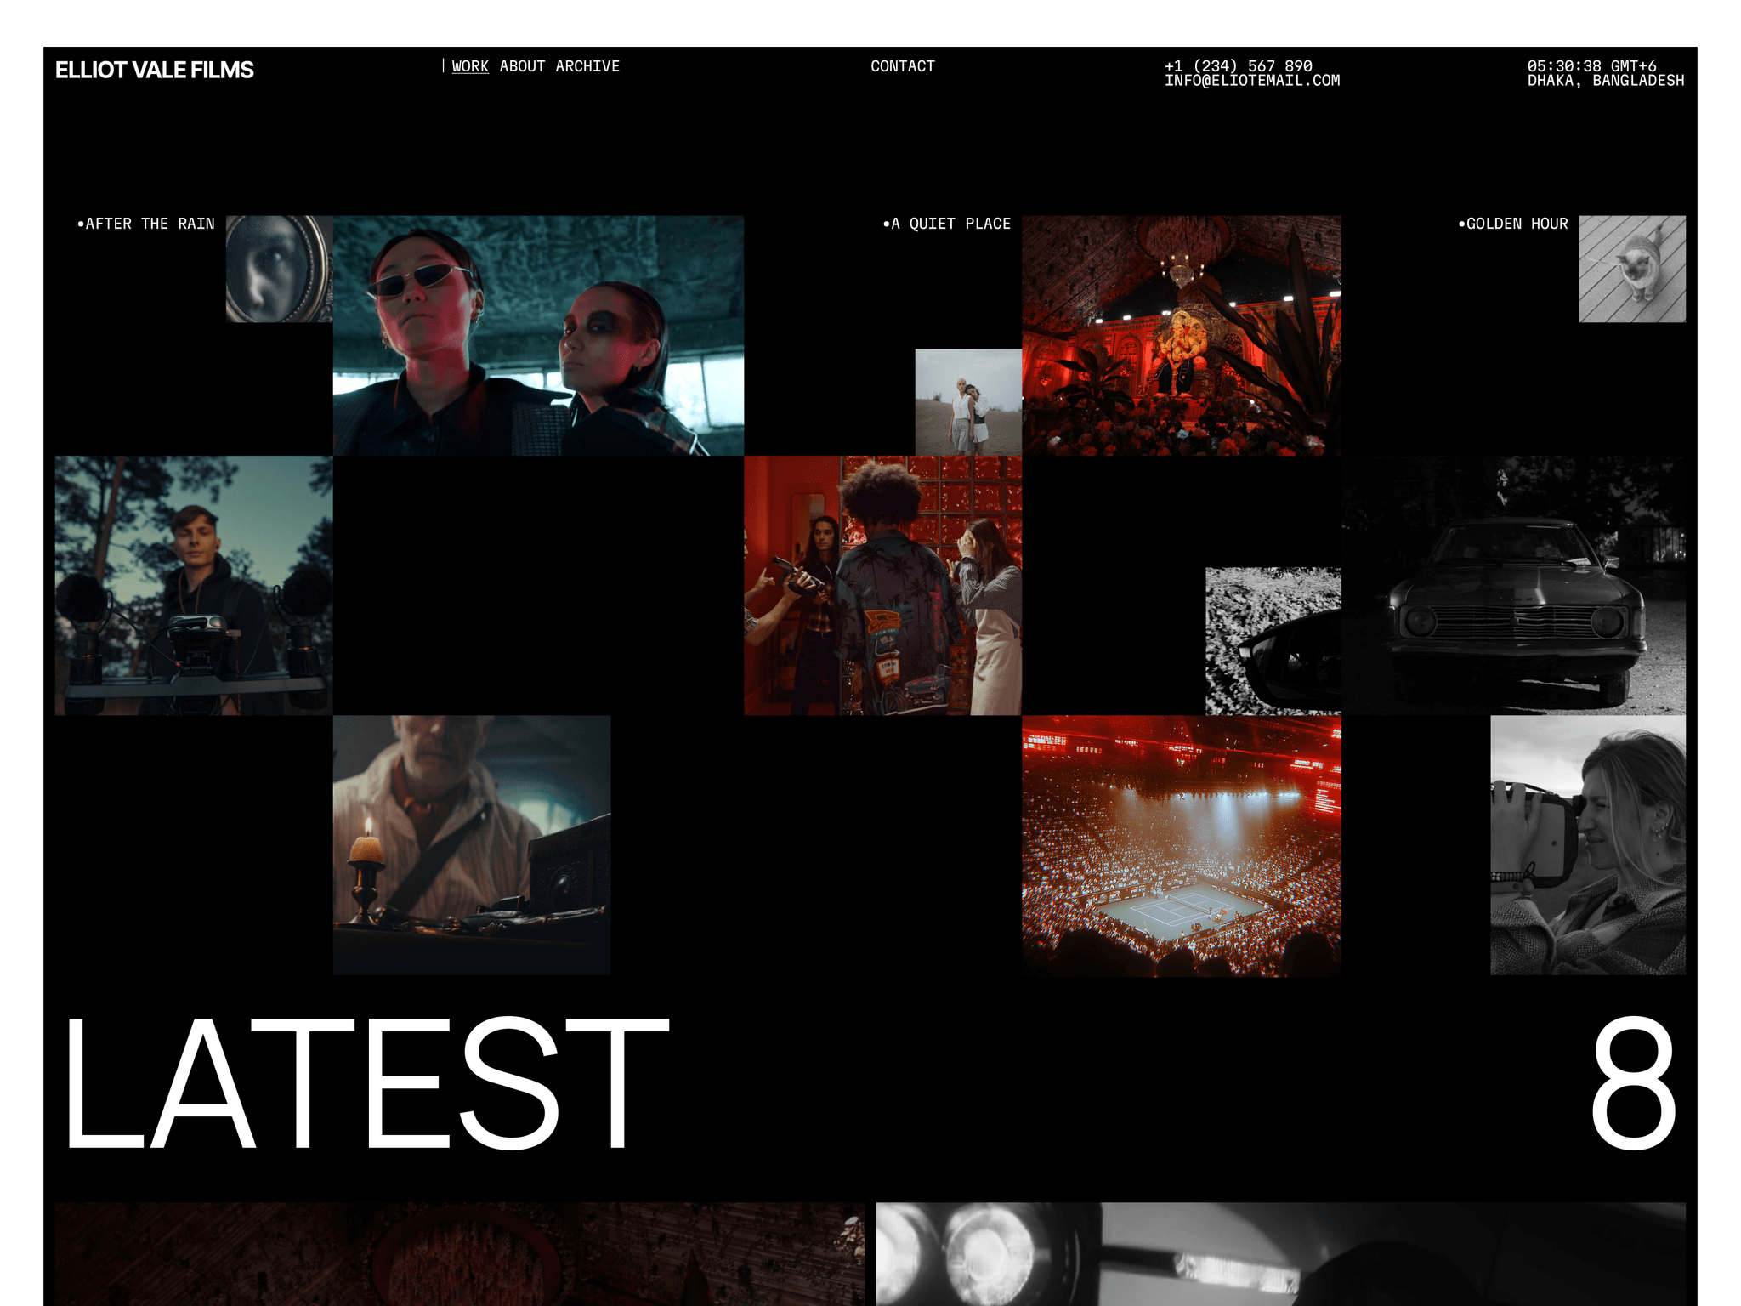Open the face in round mirror thumbnail
The image size is (1741, 1306).
279,269
